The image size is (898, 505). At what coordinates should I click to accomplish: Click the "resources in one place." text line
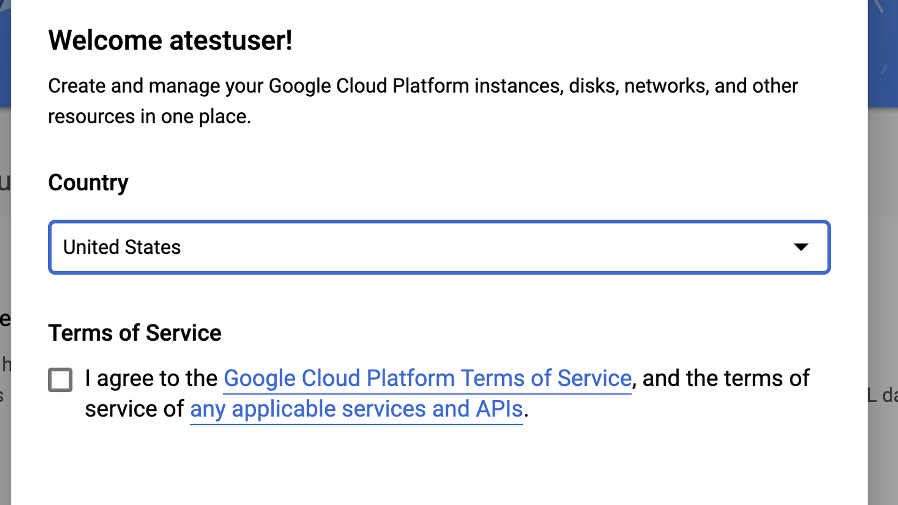pyautogui.click(x=150, y=116)
